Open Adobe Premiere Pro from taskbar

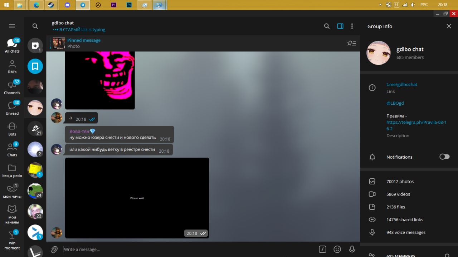[x=114, y=5]
